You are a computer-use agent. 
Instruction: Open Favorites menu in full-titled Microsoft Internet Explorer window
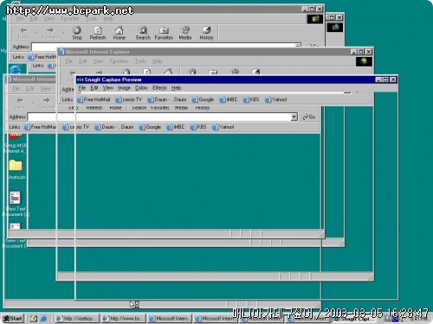[119, 61]
